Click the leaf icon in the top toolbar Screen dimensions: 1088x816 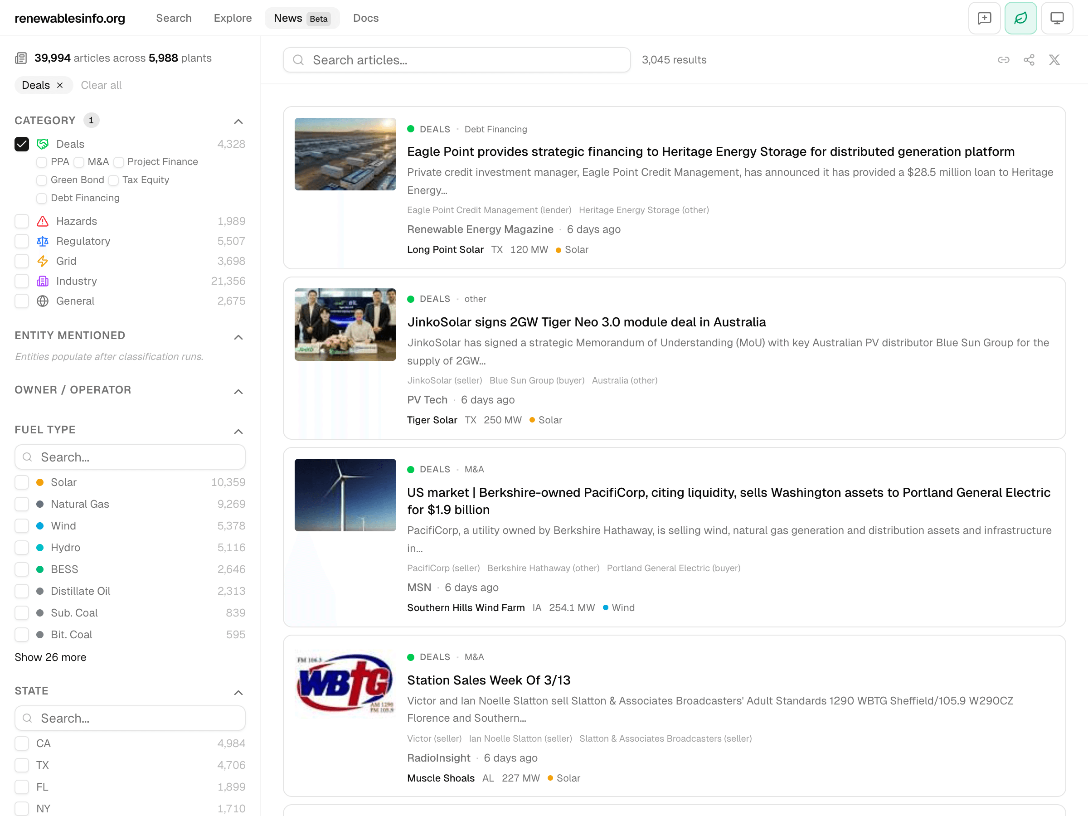(1020, 18)
